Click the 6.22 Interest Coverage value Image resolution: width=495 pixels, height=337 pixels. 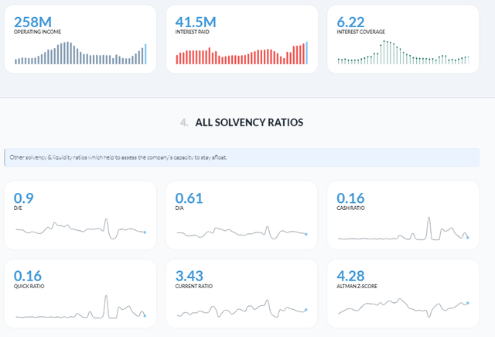[354, 21]
